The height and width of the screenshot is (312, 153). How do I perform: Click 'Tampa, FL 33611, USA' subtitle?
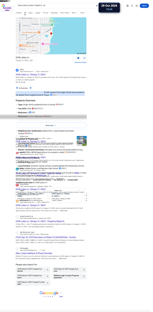point(24,61)
